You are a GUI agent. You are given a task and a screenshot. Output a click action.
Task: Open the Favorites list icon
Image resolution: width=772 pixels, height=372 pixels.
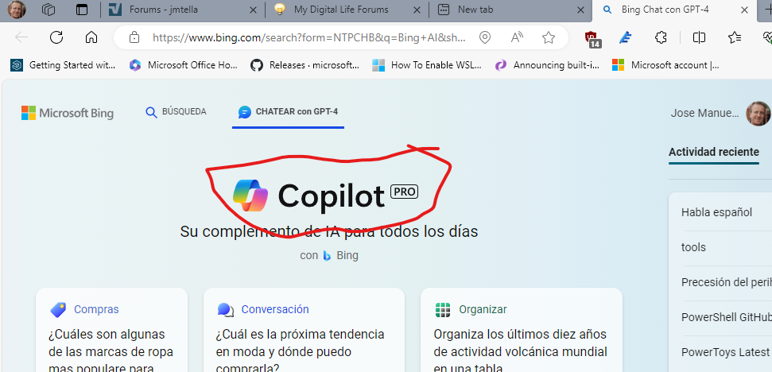click(735, 37)
